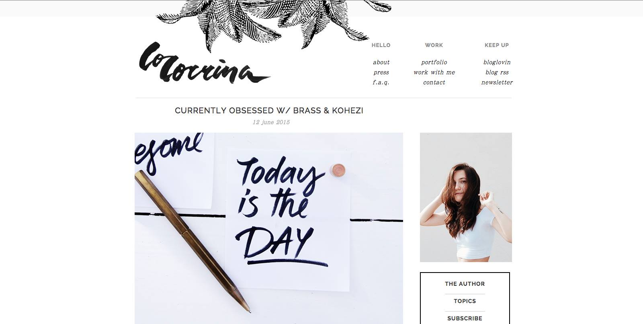The image size is (643, 324).
Task: Click the WORK menu heading
Action: pos(434,45)
